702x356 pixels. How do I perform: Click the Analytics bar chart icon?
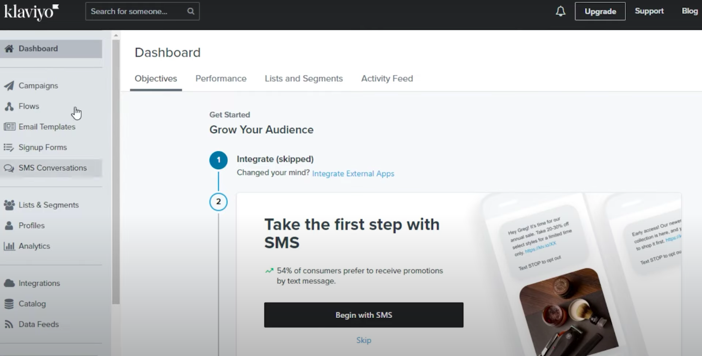pos(9,246)
